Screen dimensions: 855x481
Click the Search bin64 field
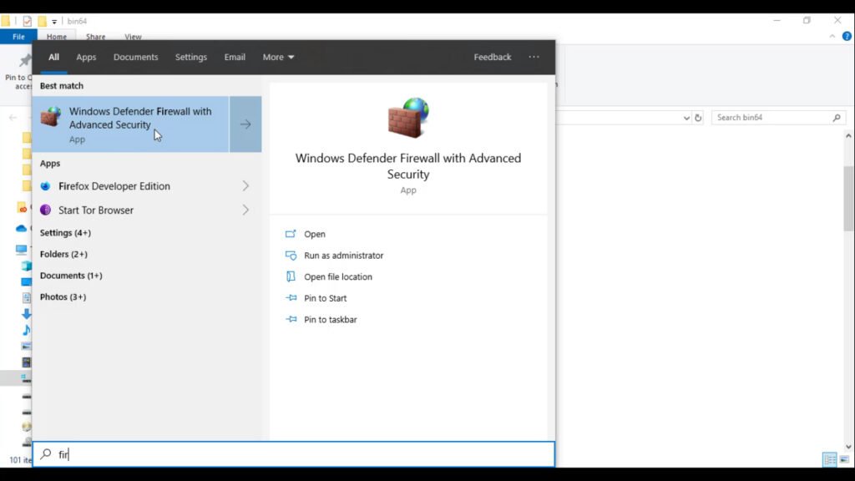click(778, 117)
